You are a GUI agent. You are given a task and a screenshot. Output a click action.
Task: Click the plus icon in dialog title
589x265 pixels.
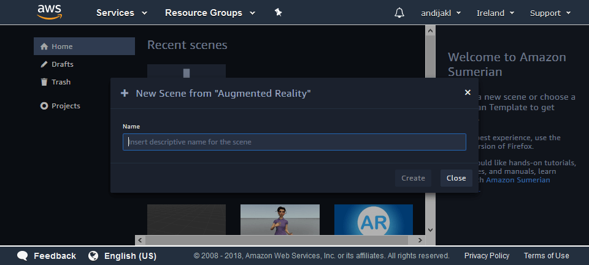125,93
